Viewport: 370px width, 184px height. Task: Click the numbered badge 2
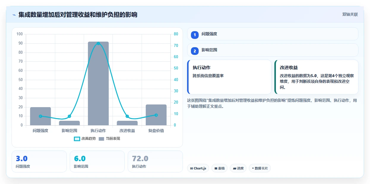pyautogui.click(x=195, y=51)
